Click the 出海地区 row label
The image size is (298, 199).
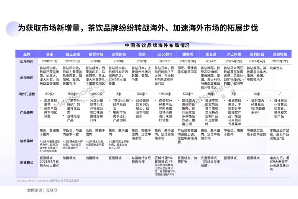pos(26,77)
